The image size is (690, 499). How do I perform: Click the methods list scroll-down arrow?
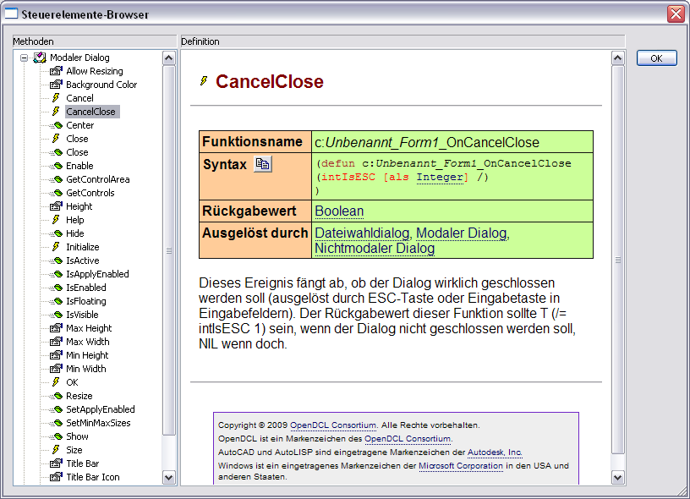click(169, 478)
